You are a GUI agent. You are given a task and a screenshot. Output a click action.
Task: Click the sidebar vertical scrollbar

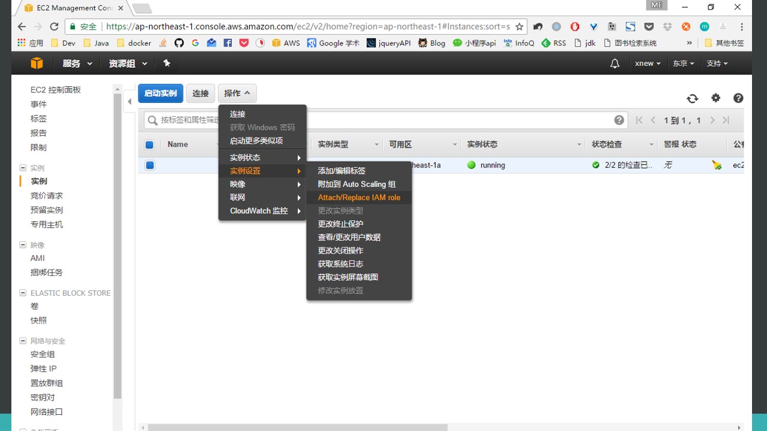117,245
